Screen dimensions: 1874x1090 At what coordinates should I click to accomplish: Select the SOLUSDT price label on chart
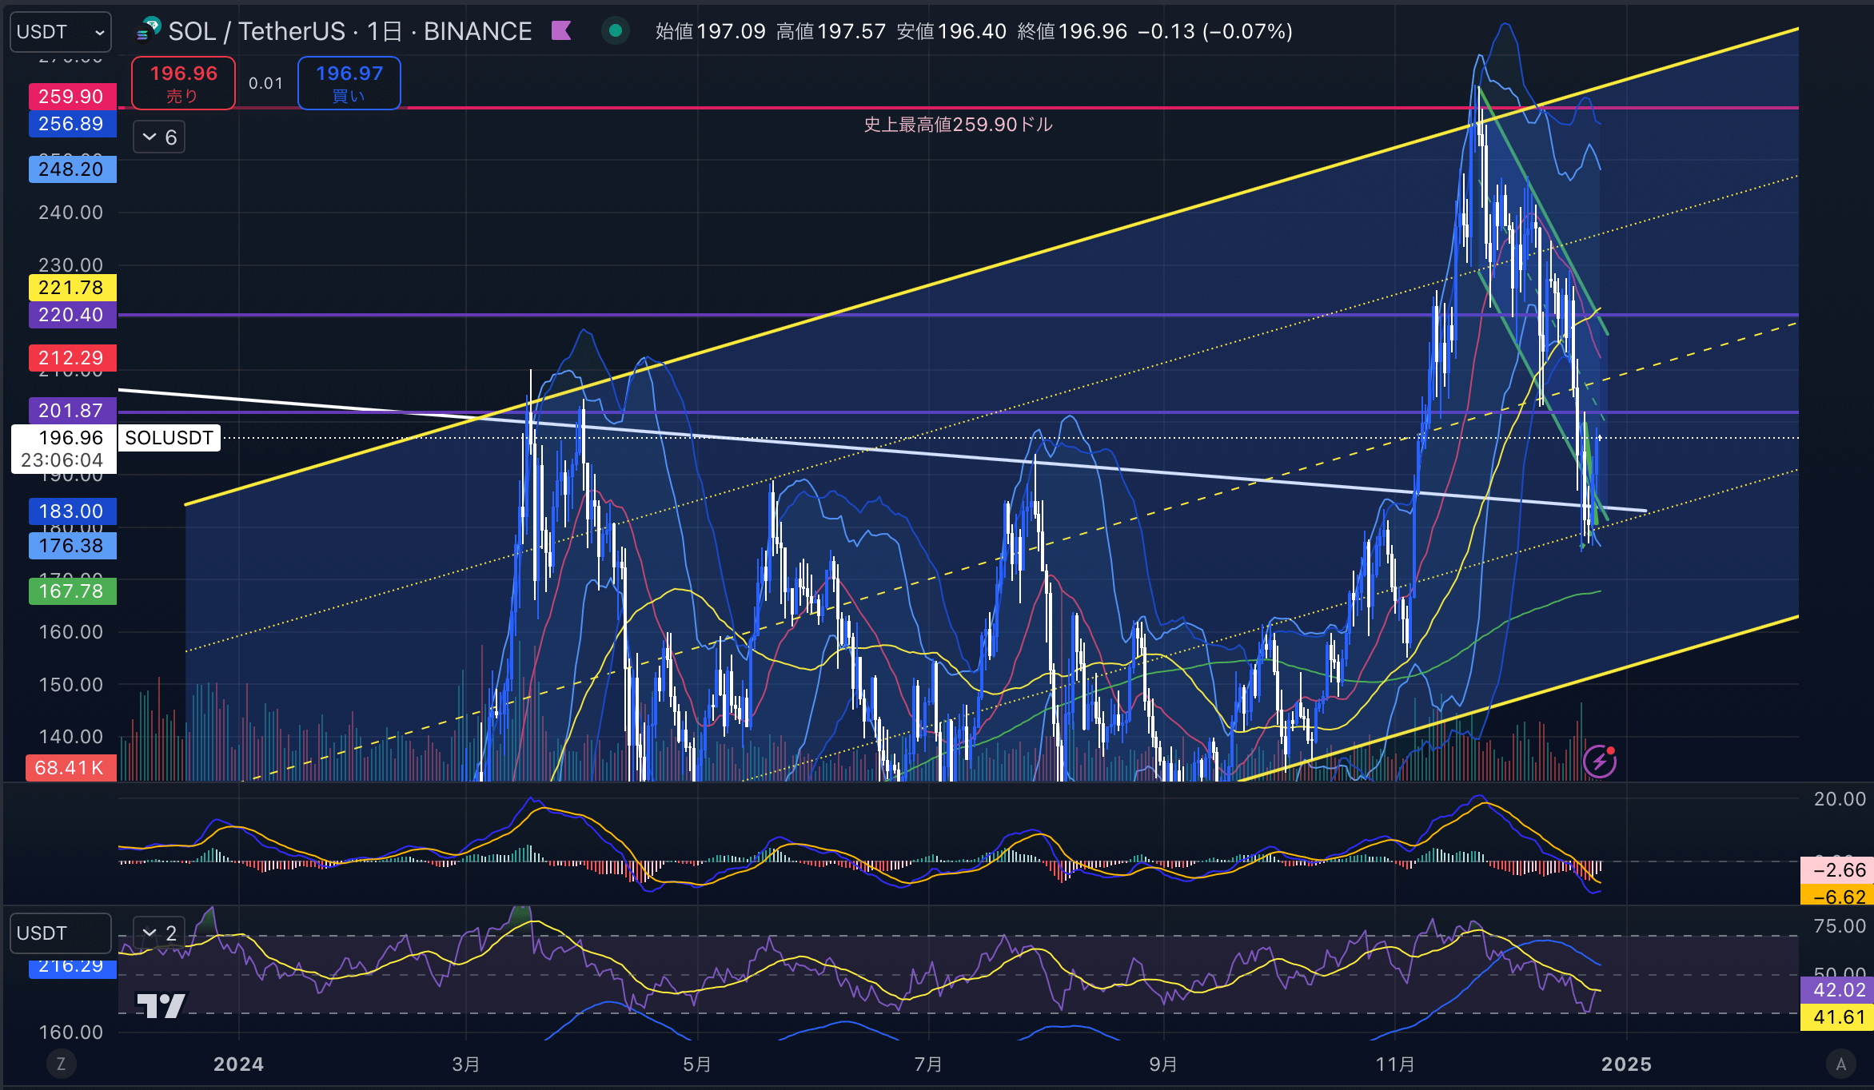tap(169, 438)
